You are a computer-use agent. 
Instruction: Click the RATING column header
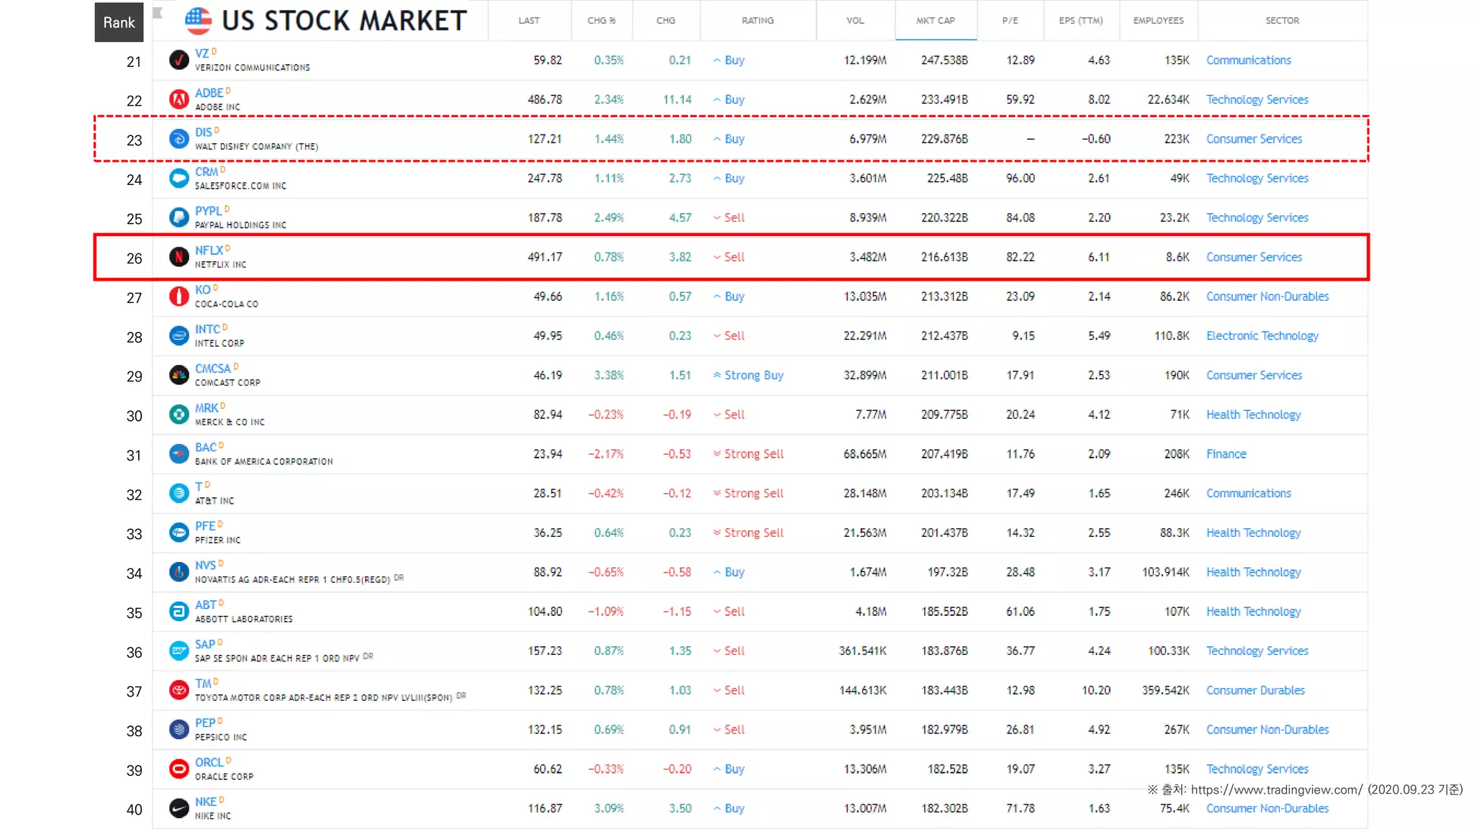pyautogui.click(x=757, y=20)
